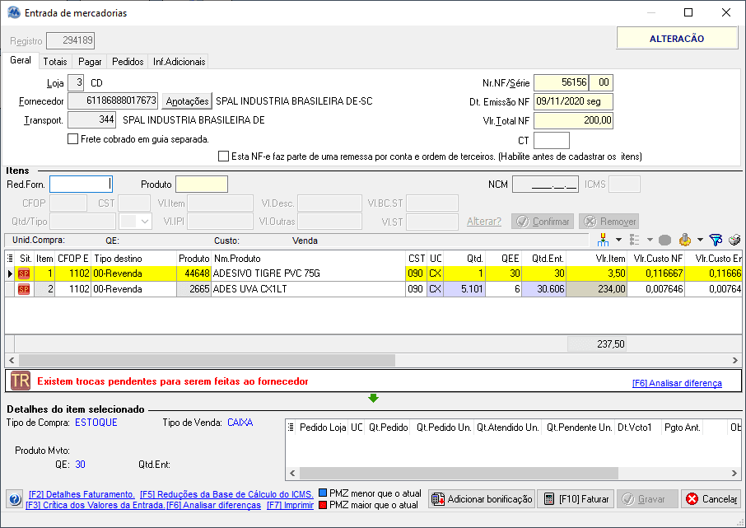Open the Qtd/Tipo combo box
Viewport: 746px width, 528px height.
coord(145,221)
